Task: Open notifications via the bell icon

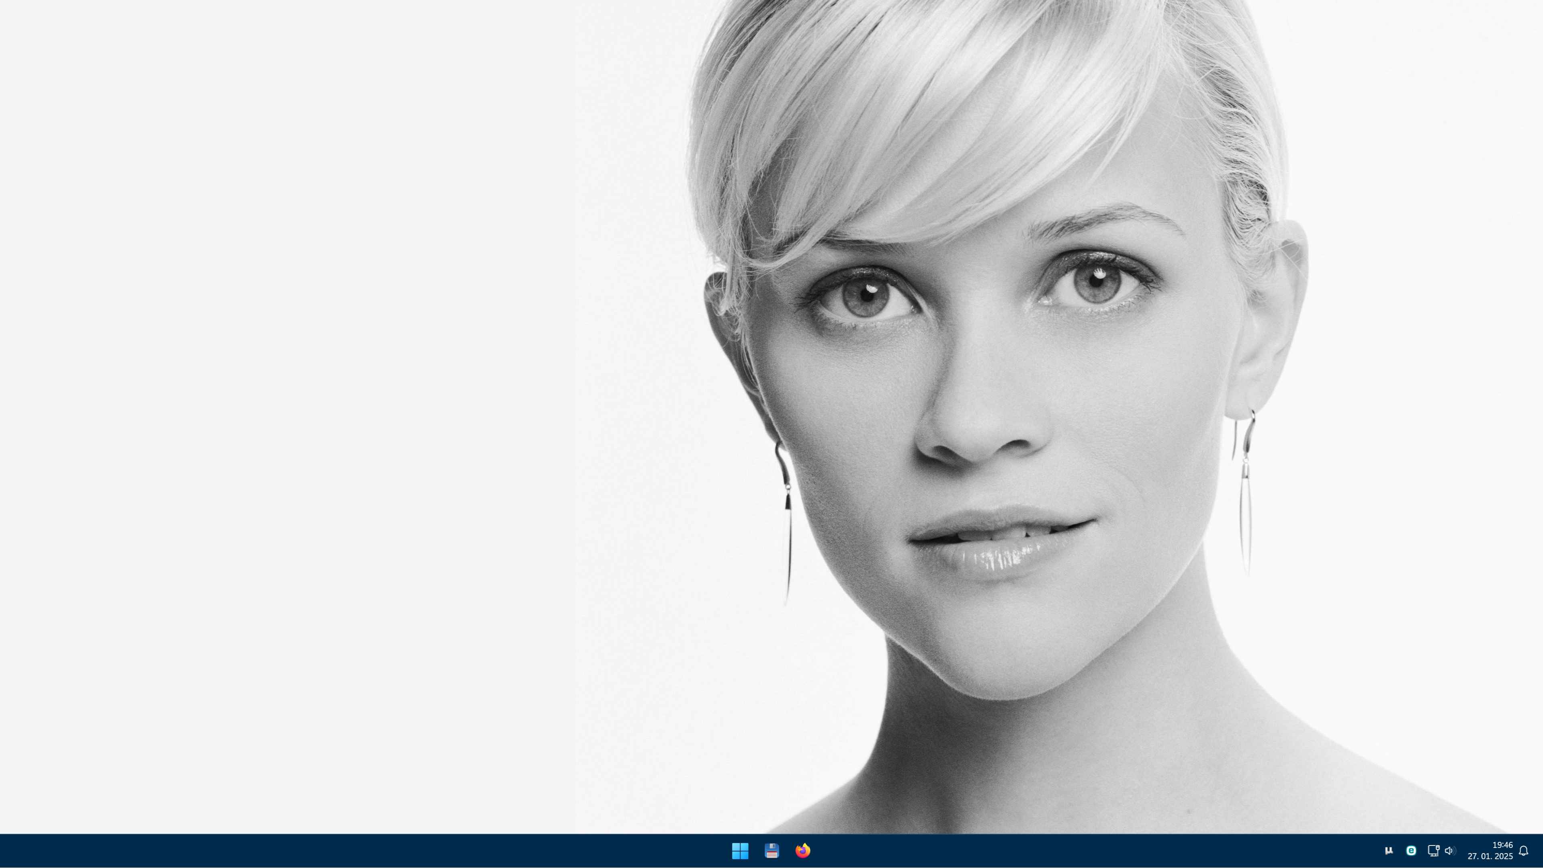Action: [1523, 851]
